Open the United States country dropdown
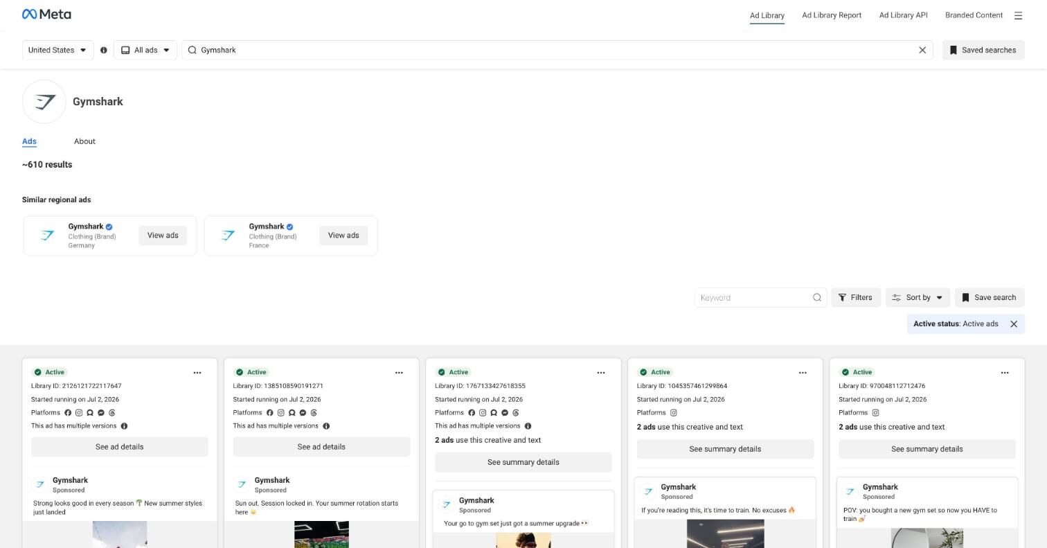 pos(57,50)
